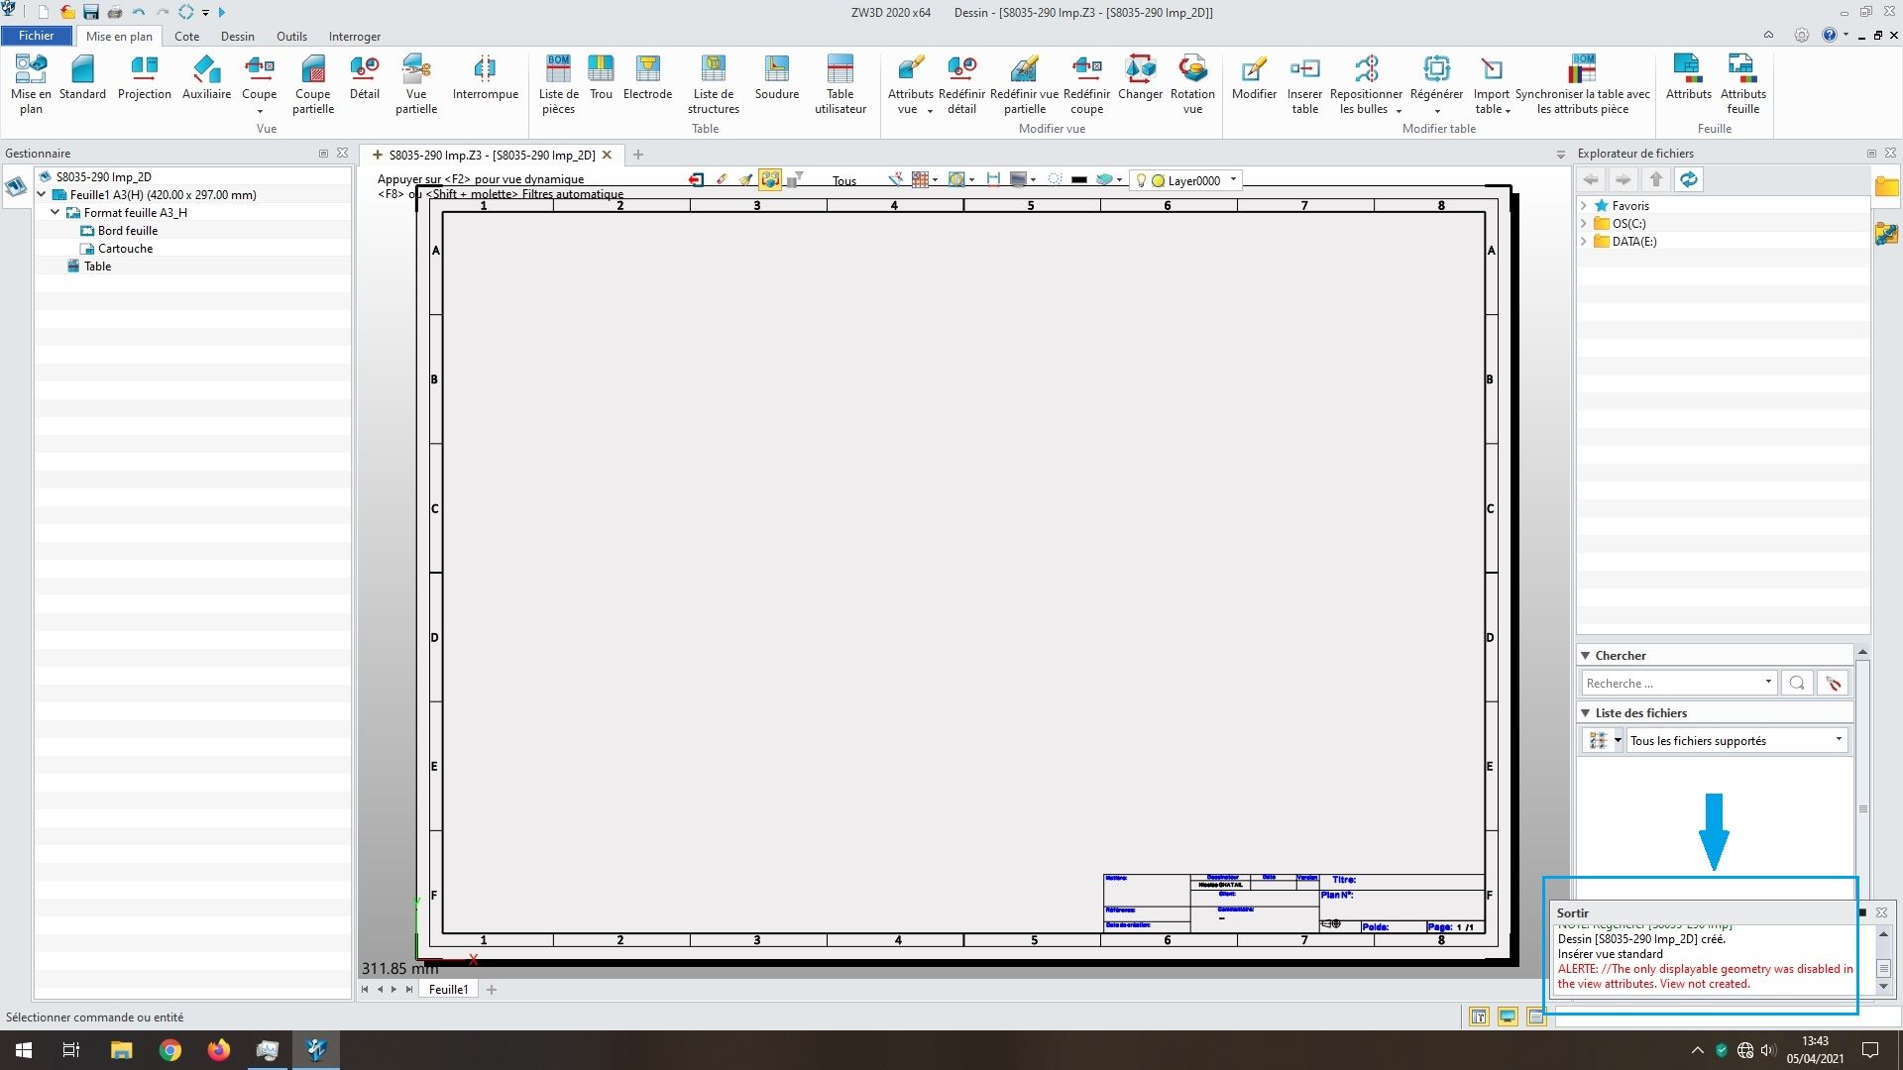Toggle the output window status bar button
The height and width of the screenshot is (1070, 1903).
(x=1536, y=1016)
